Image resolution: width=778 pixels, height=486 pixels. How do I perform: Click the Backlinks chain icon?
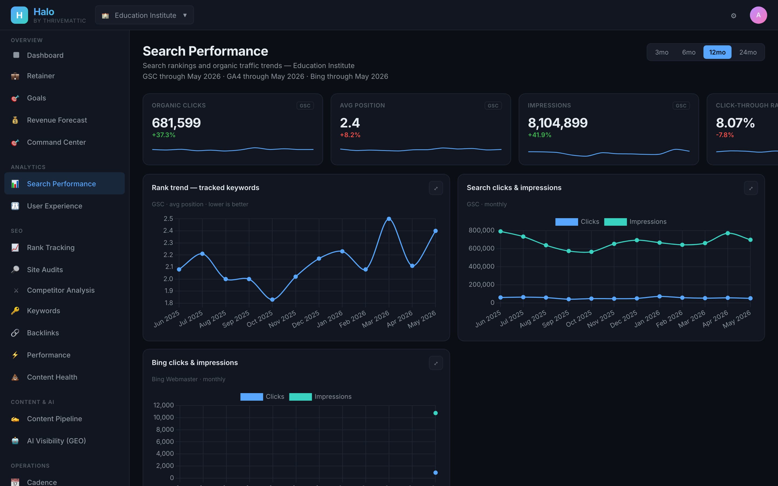pos(15,333)
